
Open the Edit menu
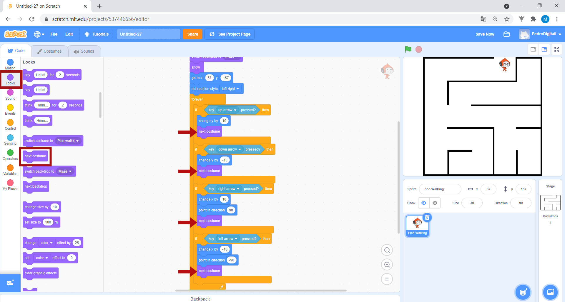69,34
